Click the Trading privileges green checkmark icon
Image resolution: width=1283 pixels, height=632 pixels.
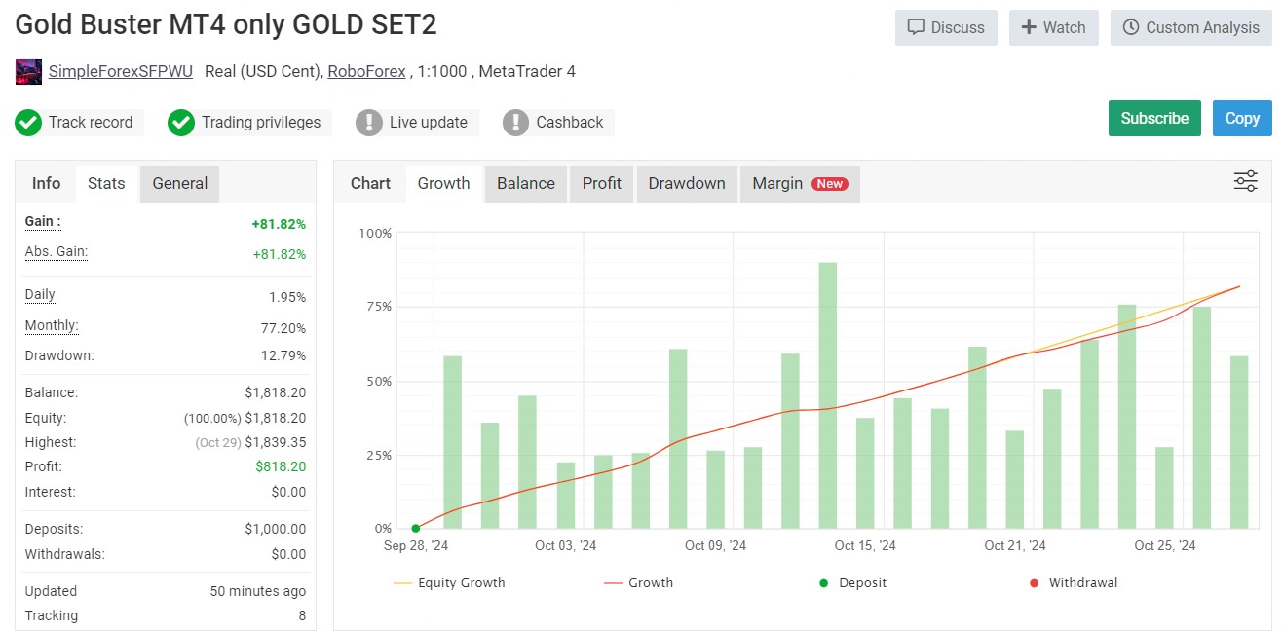point(181,123)
